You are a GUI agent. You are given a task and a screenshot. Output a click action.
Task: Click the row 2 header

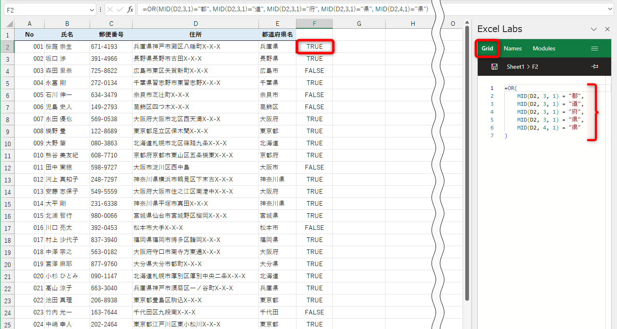coord(7,46)
